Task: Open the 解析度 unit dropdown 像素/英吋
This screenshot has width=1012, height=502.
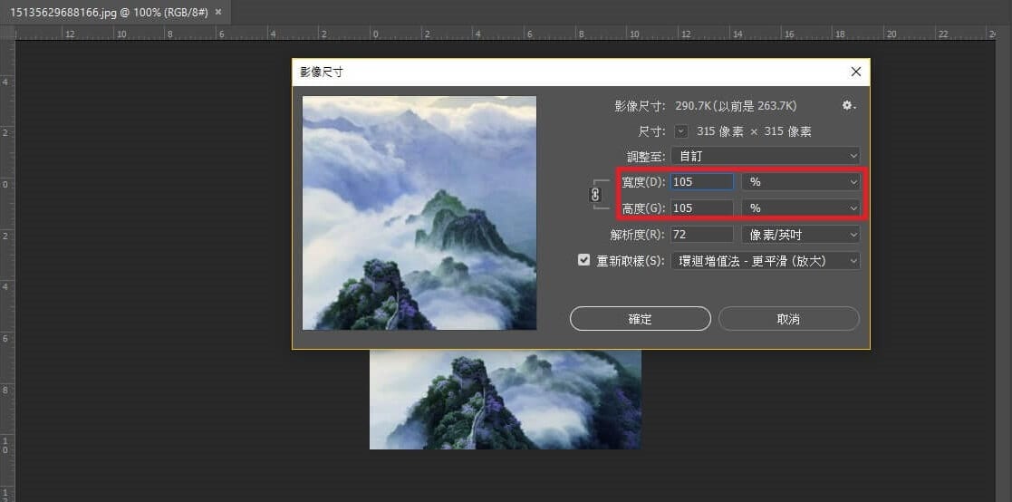Action: [801, 235]
